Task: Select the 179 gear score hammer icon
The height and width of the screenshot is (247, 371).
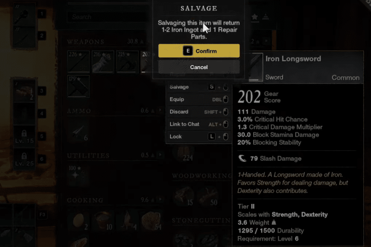Action: (78, 86)
